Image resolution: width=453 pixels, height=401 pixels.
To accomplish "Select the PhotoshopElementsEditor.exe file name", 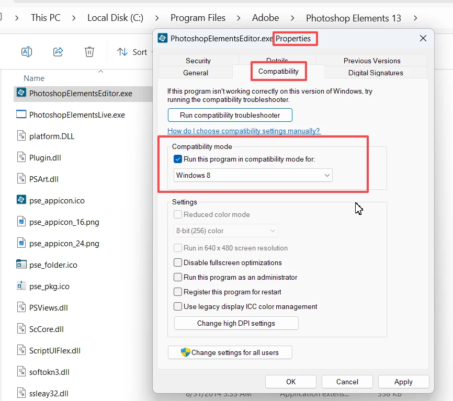I will point(81,94).
